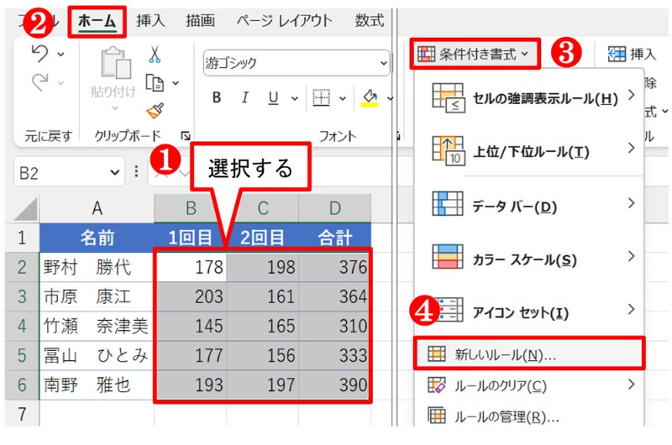This screenshot has width=672, height=445.
Task: Click the fill color paint bucket
Action: pos(370,98)
